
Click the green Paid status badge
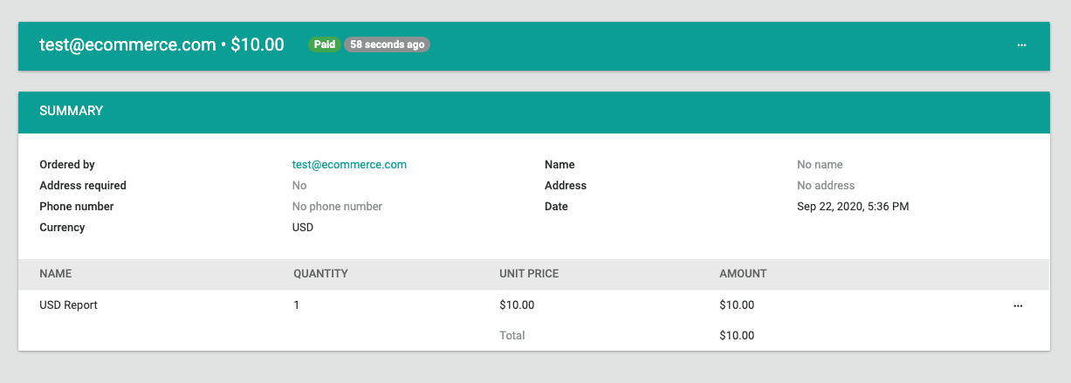tap(325, 44)
